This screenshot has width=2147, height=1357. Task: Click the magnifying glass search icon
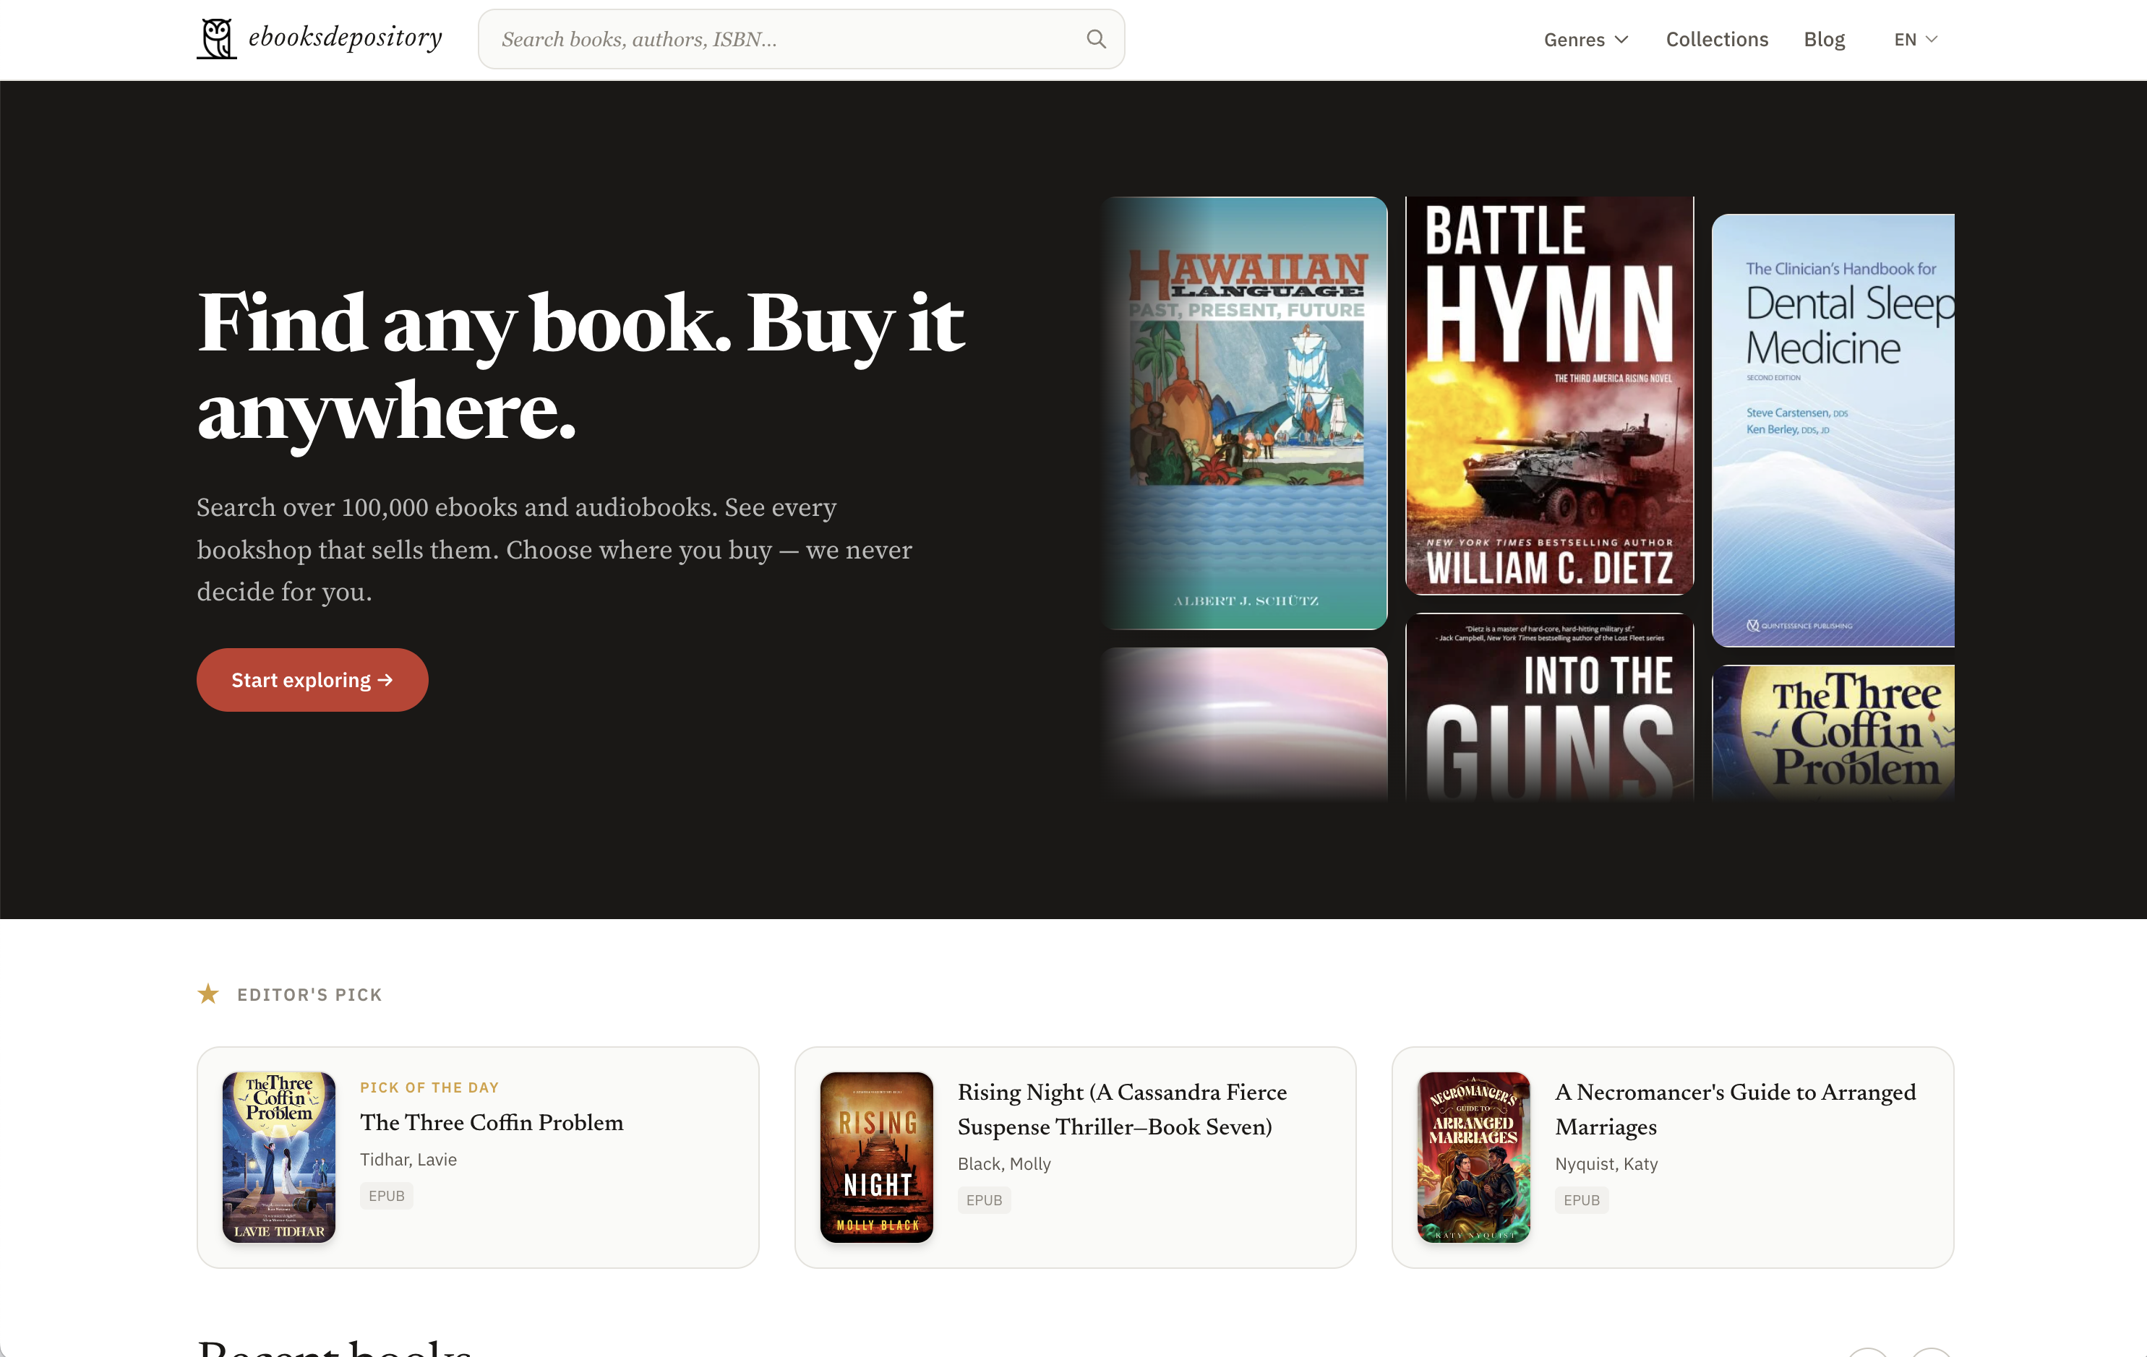pyautogui.click(x=1096, y=38)
